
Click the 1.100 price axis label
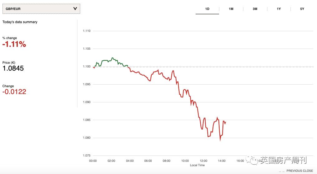(x=86, y=67)
